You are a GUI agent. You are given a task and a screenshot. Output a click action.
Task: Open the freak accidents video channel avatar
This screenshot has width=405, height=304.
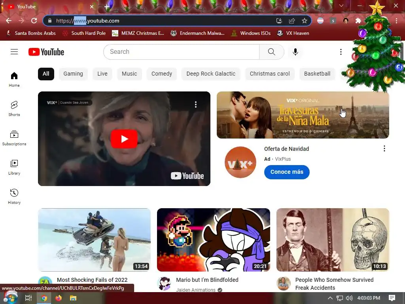(283, 283)
